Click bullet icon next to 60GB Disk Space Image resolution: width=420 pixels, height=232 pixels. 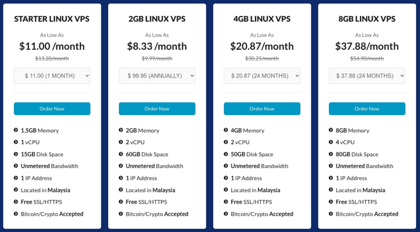[x=121, y=154]
